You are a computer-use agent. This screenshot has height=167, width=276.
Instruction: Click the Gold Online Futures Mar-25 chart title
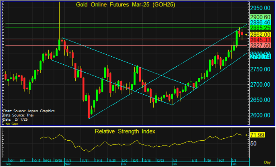125,5
